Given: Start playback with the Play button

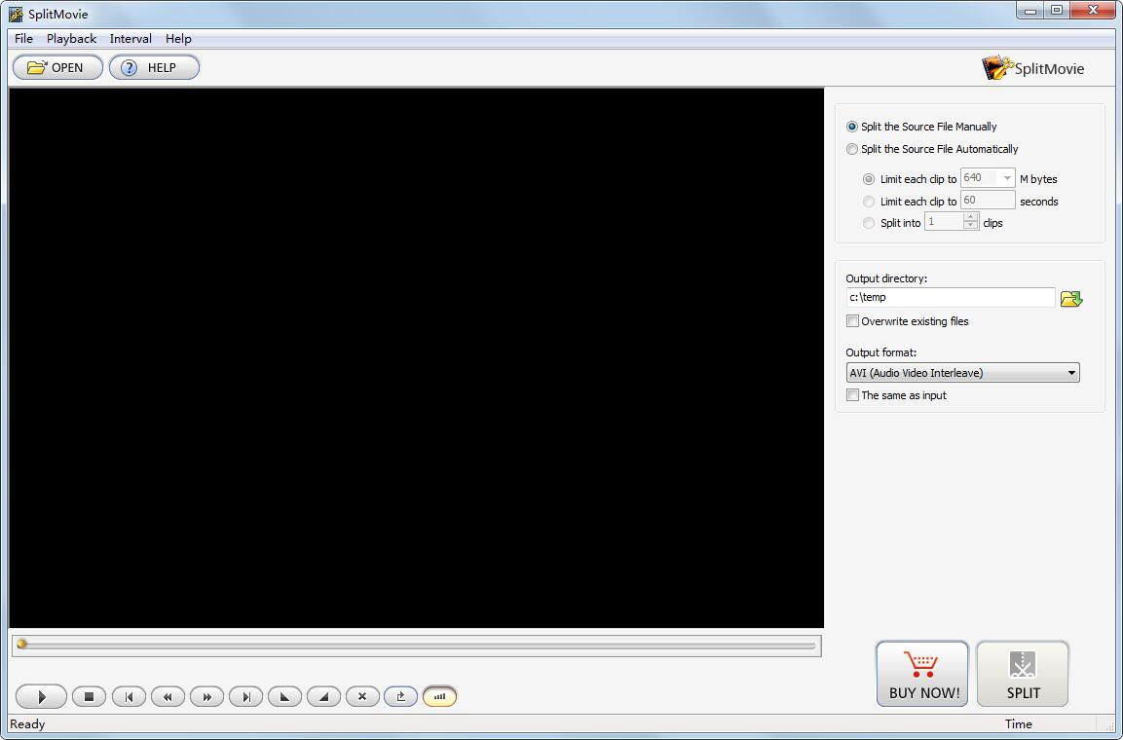Looking at the screenshot, I should [42, 696].
